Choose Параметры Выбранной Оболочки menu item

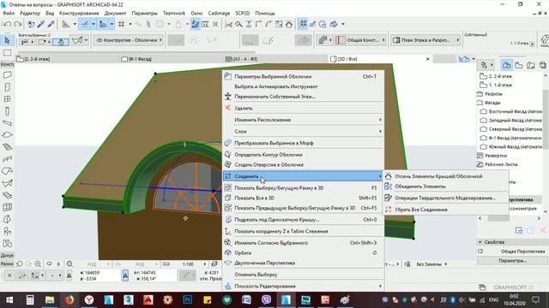tap(304, 76)
